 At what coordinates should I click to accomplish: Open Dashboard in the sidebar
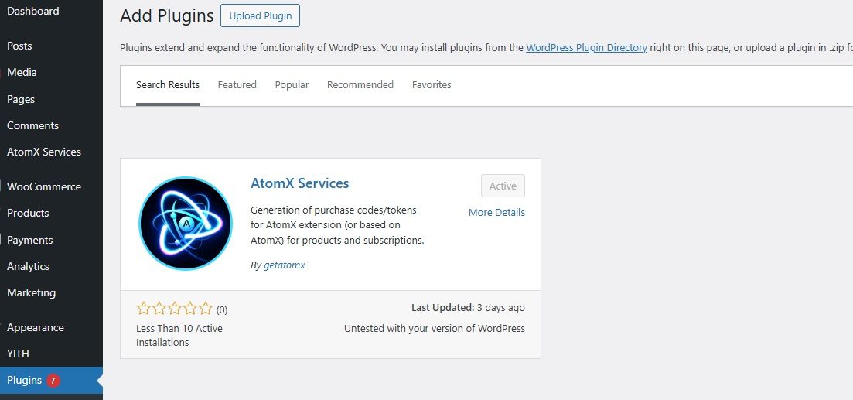point(33,11)
